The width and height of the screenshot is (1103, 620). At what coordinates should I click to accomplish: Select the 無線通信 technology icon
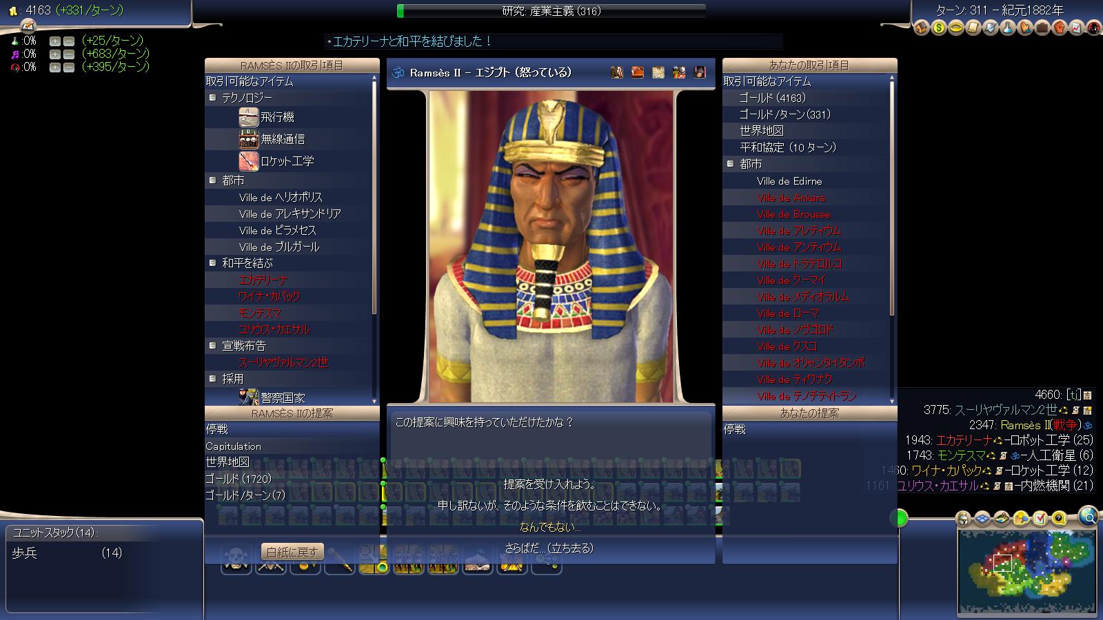tap(248, 139)
